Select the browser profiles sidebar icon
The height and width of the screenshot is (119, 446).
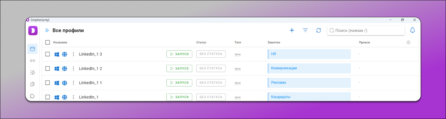(32, 49)
